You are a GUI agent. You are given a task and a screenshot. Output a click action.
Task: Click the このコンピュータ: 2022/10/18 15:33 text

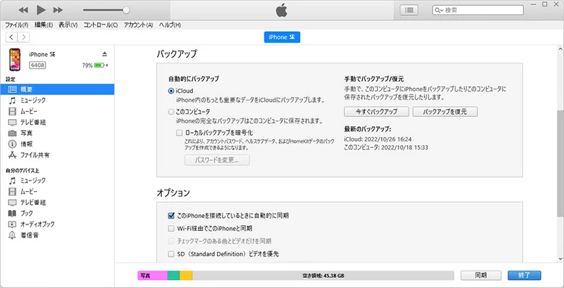(386, 147)
